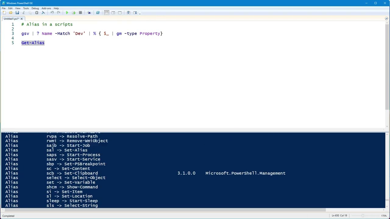Screen dimensions: 390x219
Task: Click 'sl -> Set-Location' console row
Action: point(69,196)
